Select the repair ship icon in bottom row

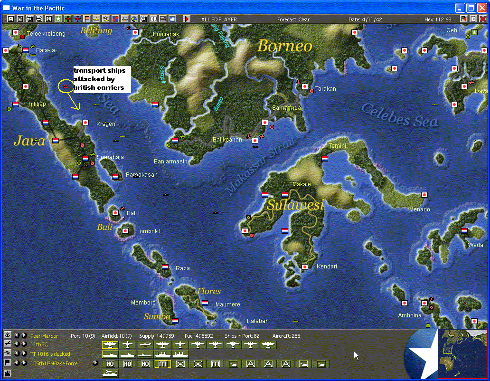pos(110,373)
